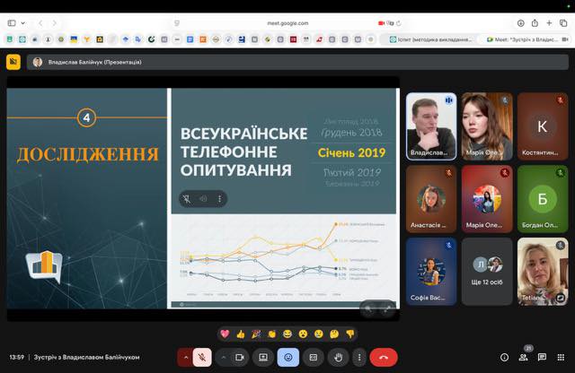Open Safari sidebar dropdown chevron
The image size is (575, 373).
click(x=22, y=22)
